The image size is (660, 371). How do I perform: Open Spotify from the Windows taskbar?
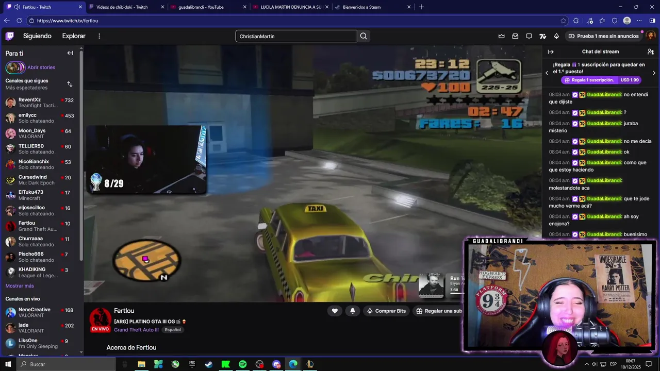[242, 364]
